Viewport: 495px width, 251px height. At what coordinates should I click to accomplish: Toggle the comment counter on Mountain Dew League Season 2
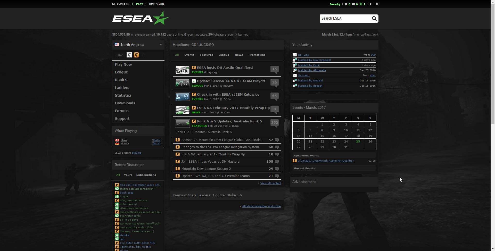(277, 169)
